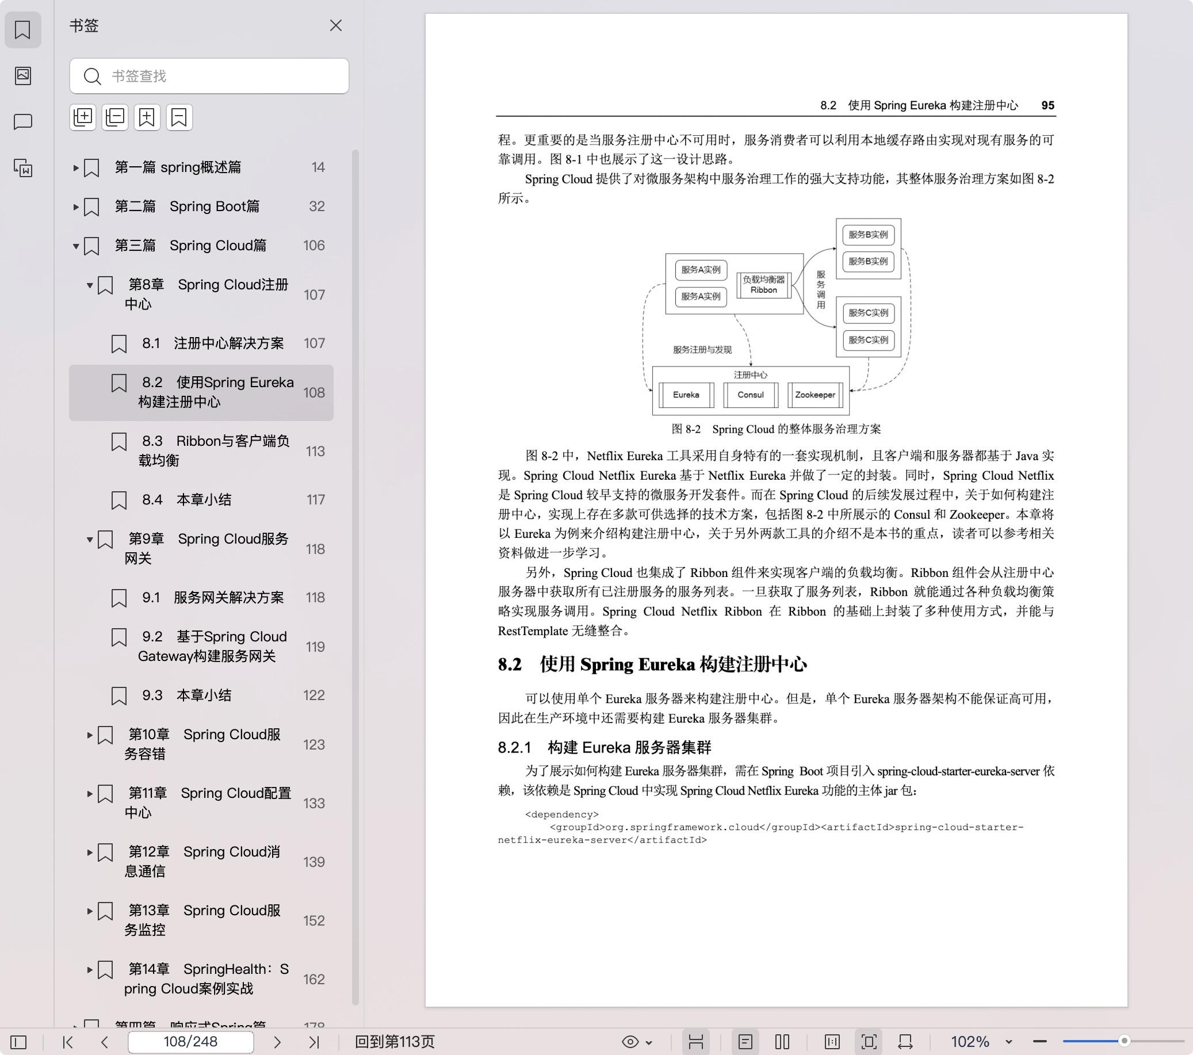Close the 书签 bookmarks panel

pos(335,26)
